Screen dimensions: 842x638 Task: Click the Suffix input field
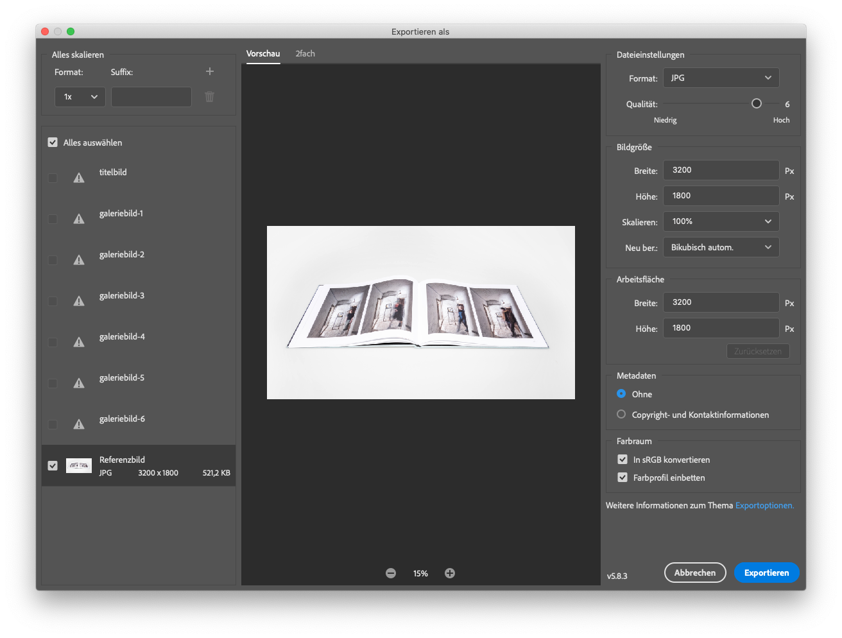[151, 97]
